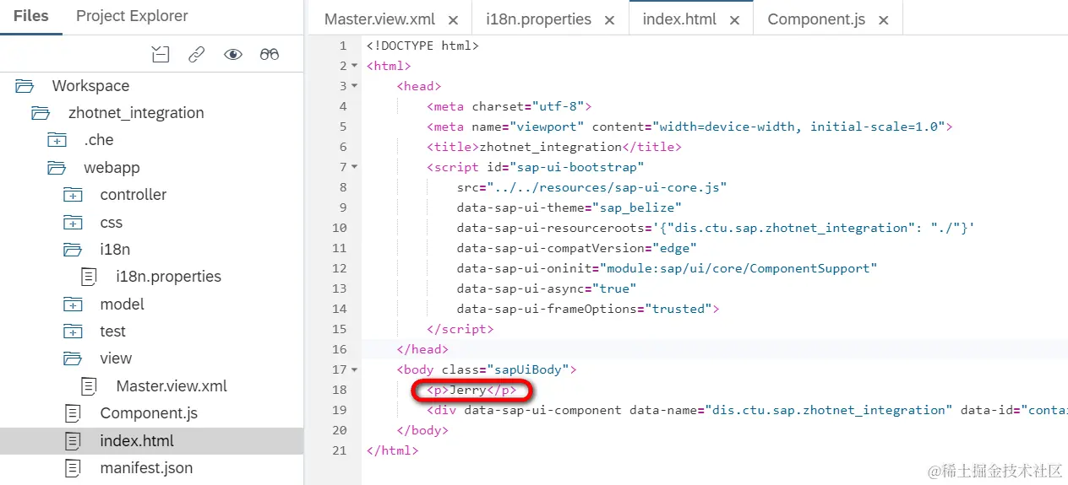The image size is (1068, 485).
Task: Click the sapUiBody class text
Action: point(531,369)
